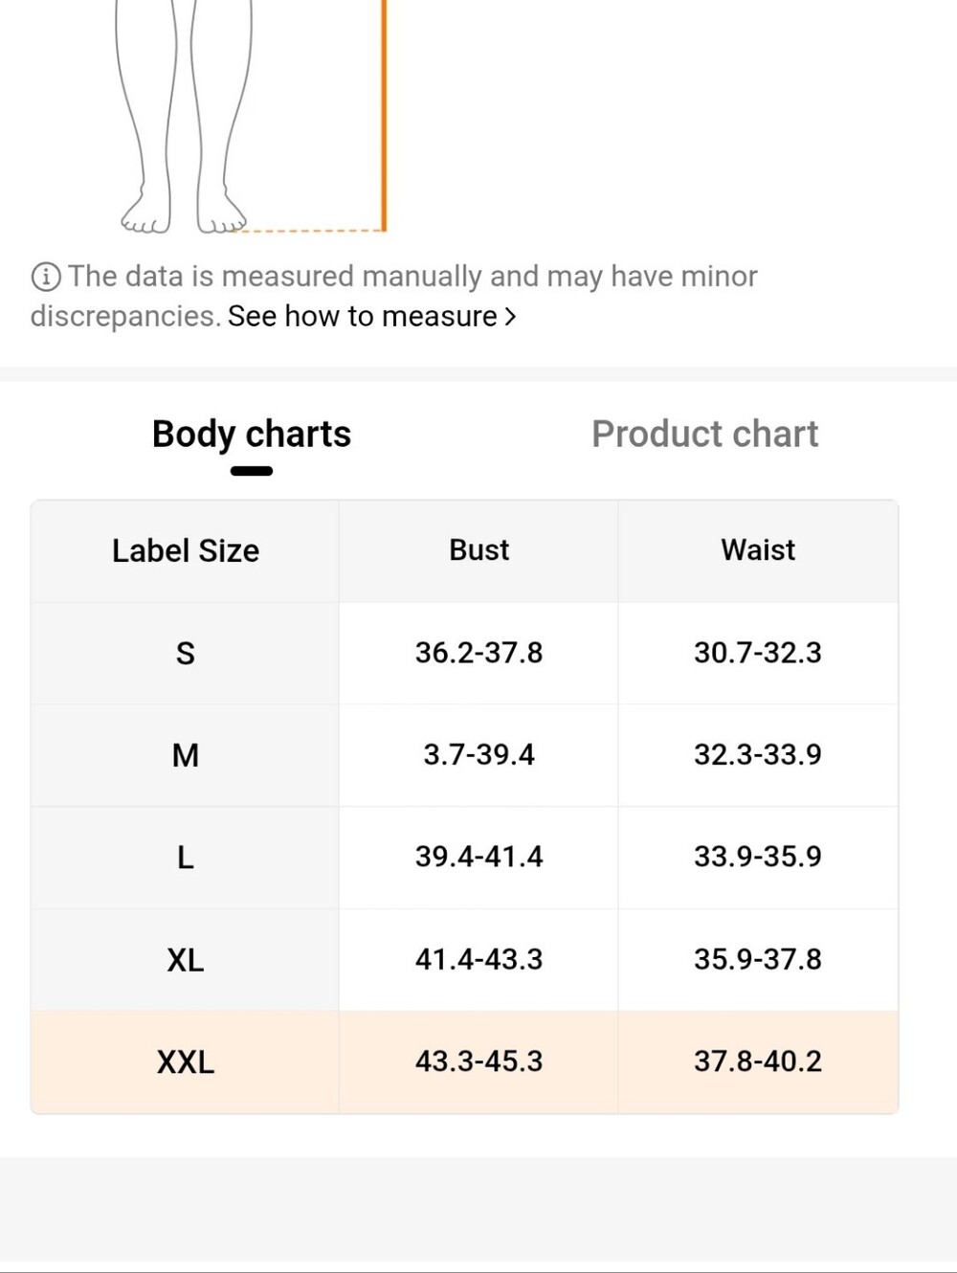Image resolution: width=957 pixels, height=1273 pixels.
Task: Click the Label Size column header
Action: 186,550
